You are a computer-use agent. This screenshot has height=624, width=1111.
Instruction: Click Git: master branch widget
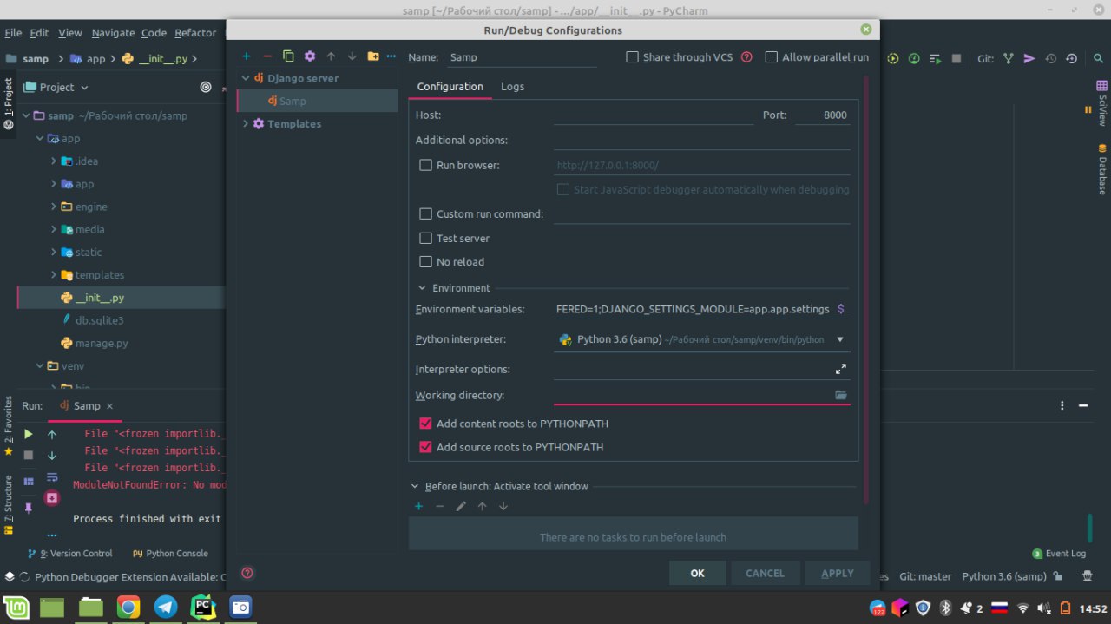coord(925,576)
